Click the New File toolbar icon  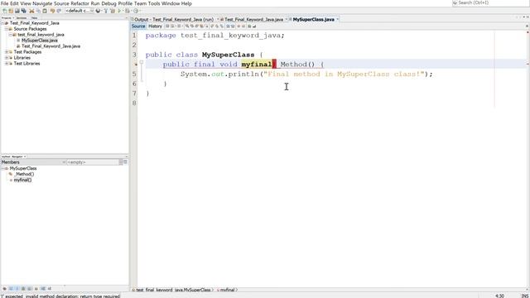5,11
